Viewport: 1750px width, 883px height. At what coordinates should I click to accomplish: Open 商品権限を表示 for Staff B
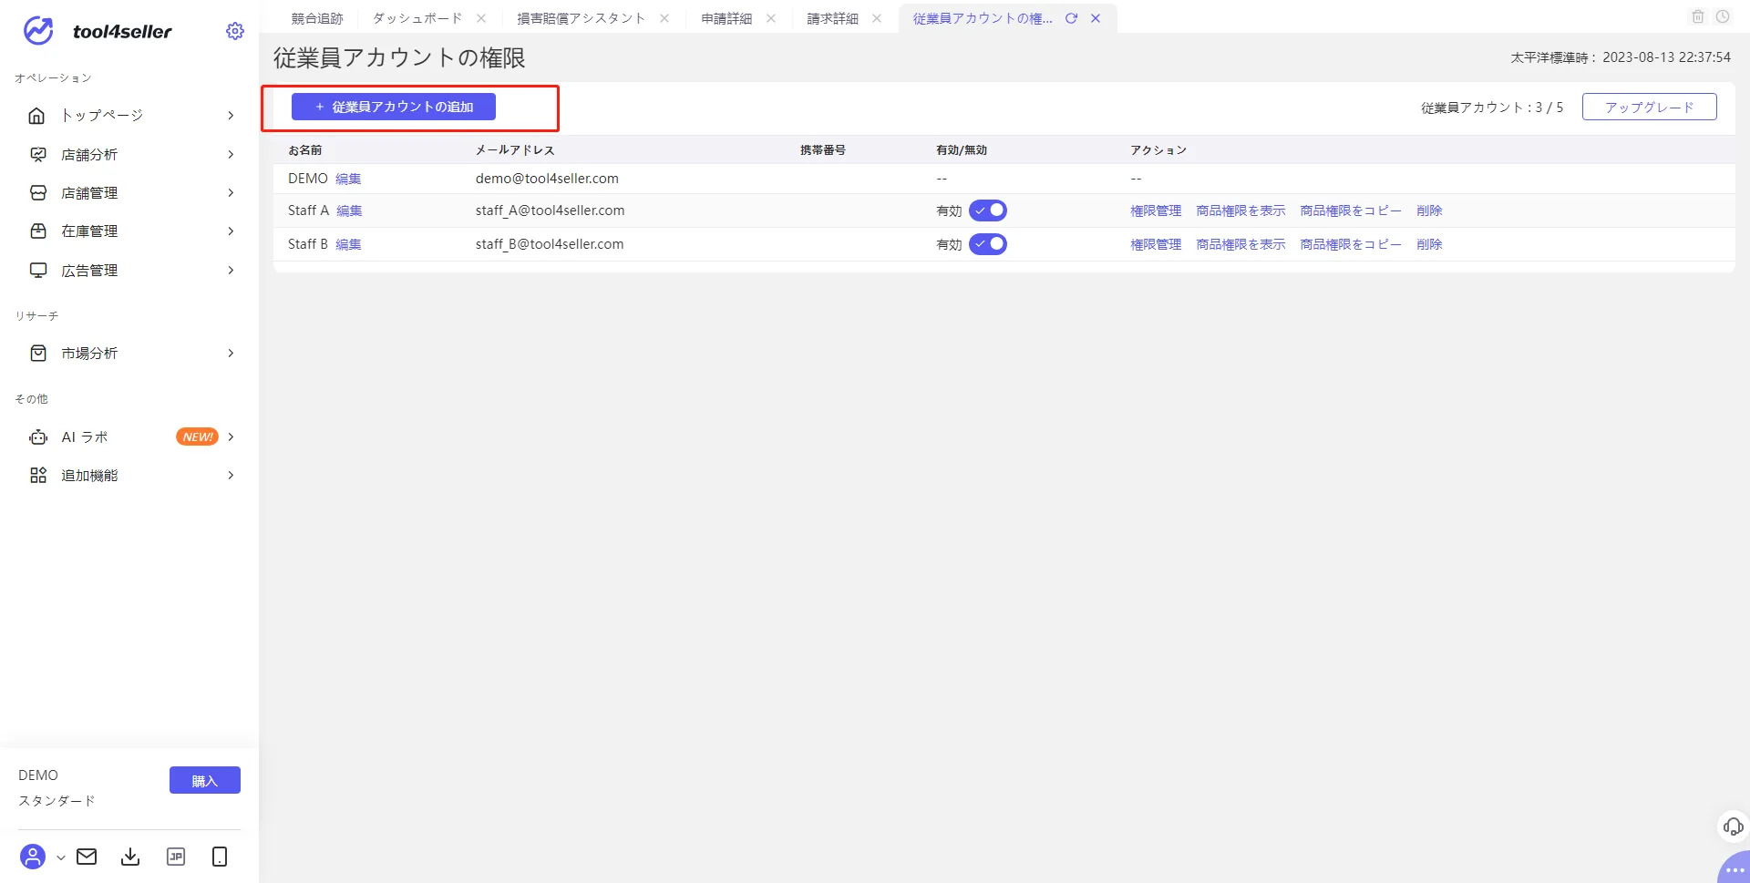[1240, 244]
